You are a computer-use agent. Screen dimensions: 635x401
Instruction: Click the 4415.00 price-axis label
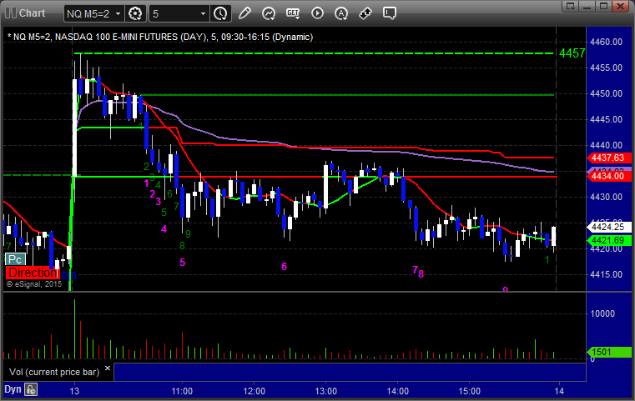(607, 274)
